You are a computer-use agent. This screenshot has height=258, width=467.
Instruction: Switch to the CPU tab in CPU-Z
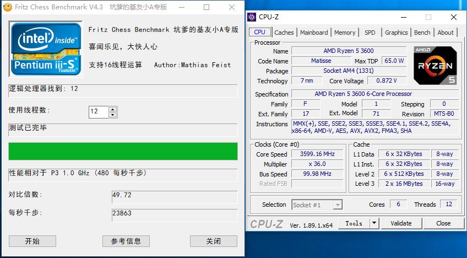pos(260,32)
